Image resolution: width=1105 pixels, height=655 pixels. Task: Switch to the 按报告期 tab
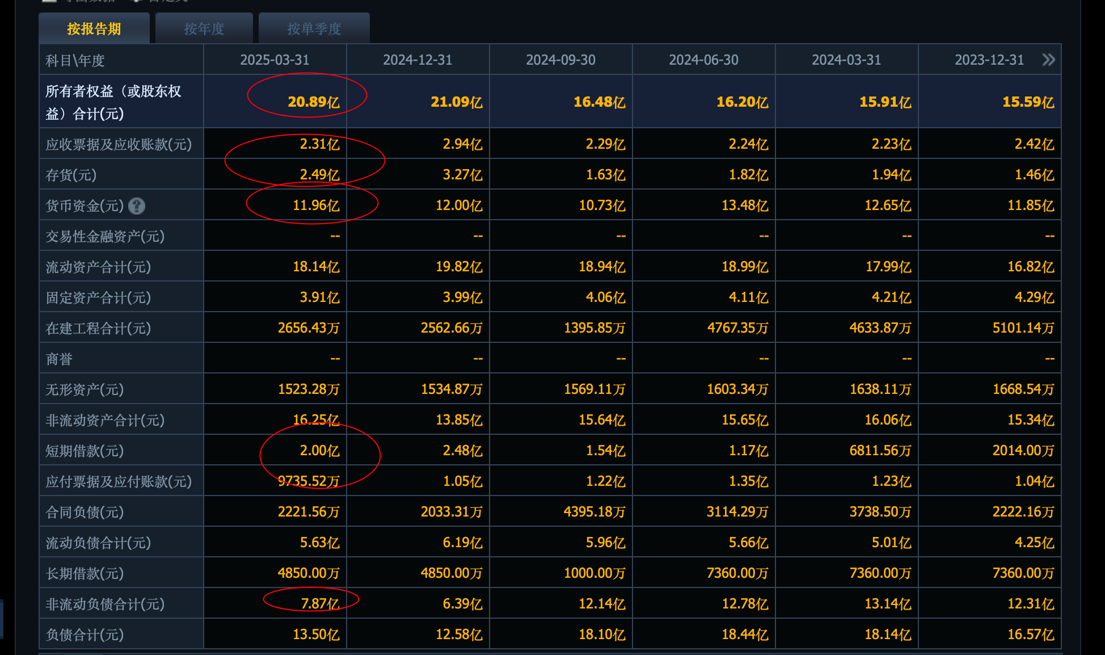pos(94,29)
